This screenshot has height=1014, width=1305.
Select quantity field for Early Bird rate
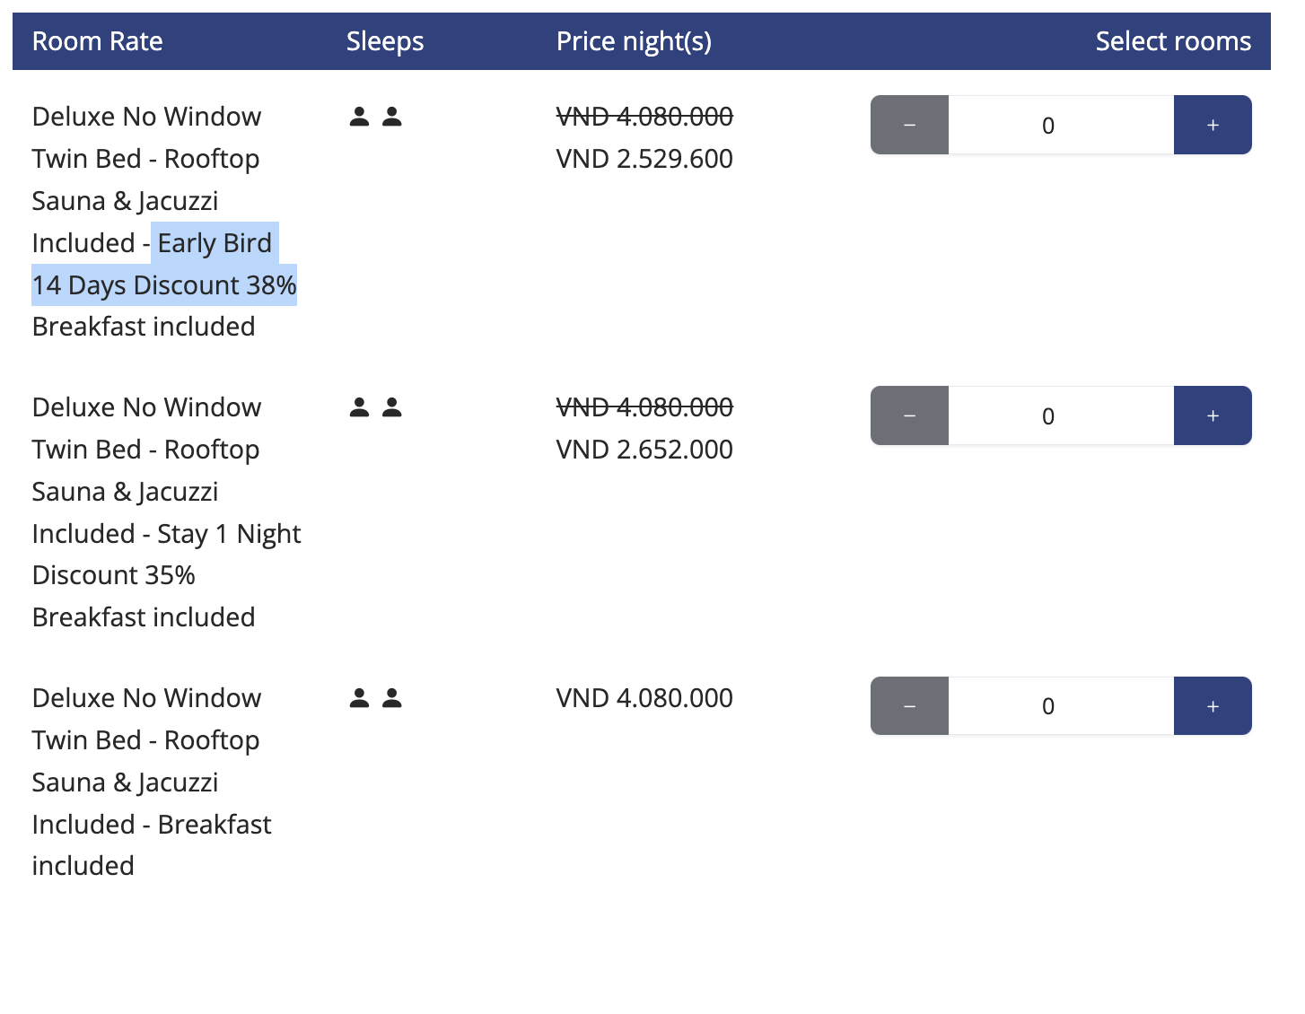1061,125
